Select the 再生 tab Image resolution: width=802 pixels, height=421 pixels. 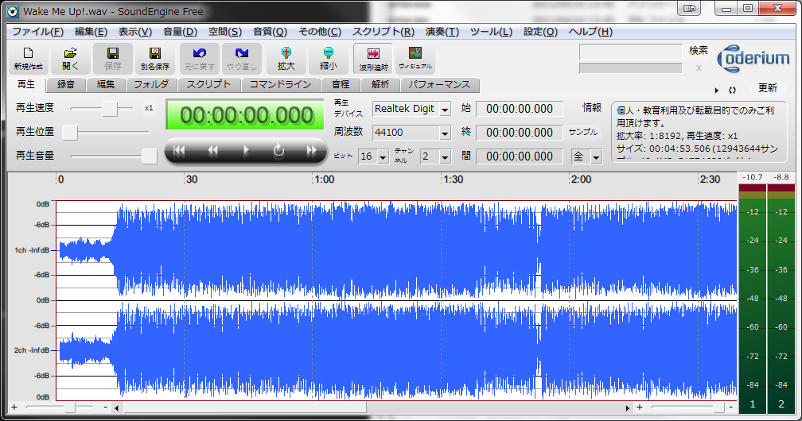tap(26, 84)
